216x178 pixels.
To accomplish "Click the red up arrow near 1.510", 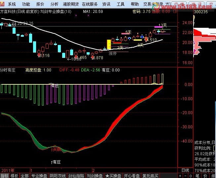I will click(x=146, y=40).
